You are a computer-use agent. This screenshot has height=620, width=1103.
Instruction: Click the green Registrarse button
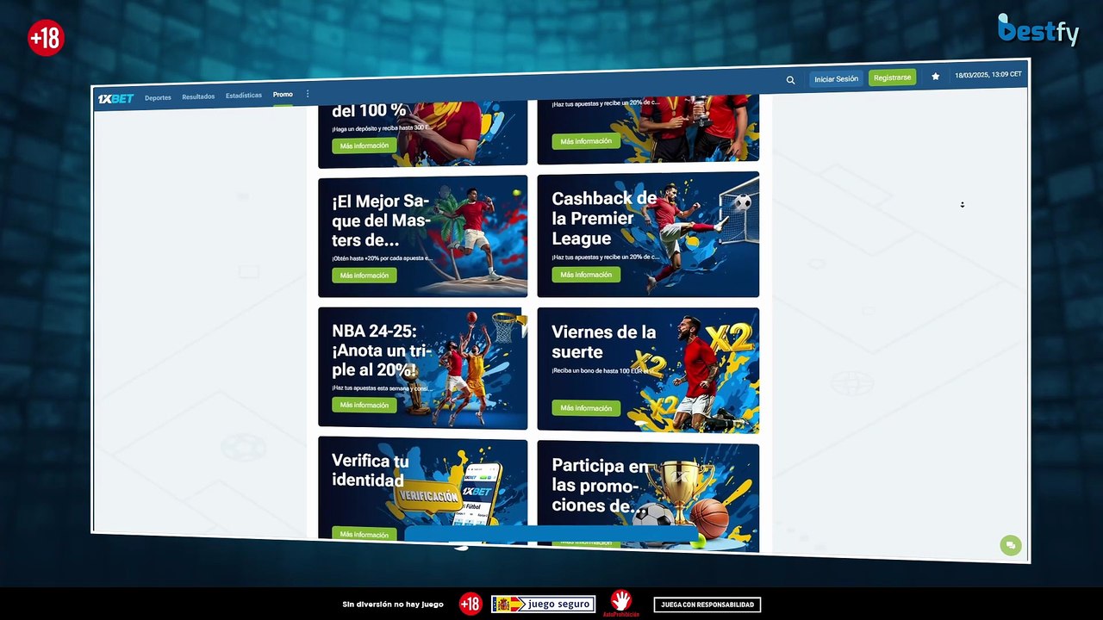tap(892, 77)
